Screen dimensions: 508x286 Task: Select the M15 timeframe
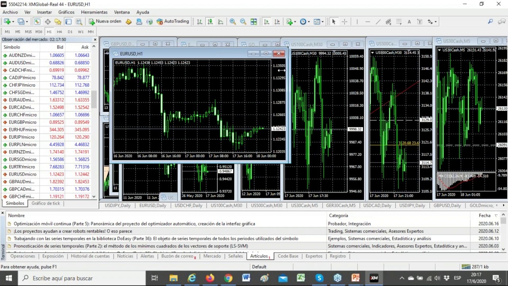(x=28, y=32)
